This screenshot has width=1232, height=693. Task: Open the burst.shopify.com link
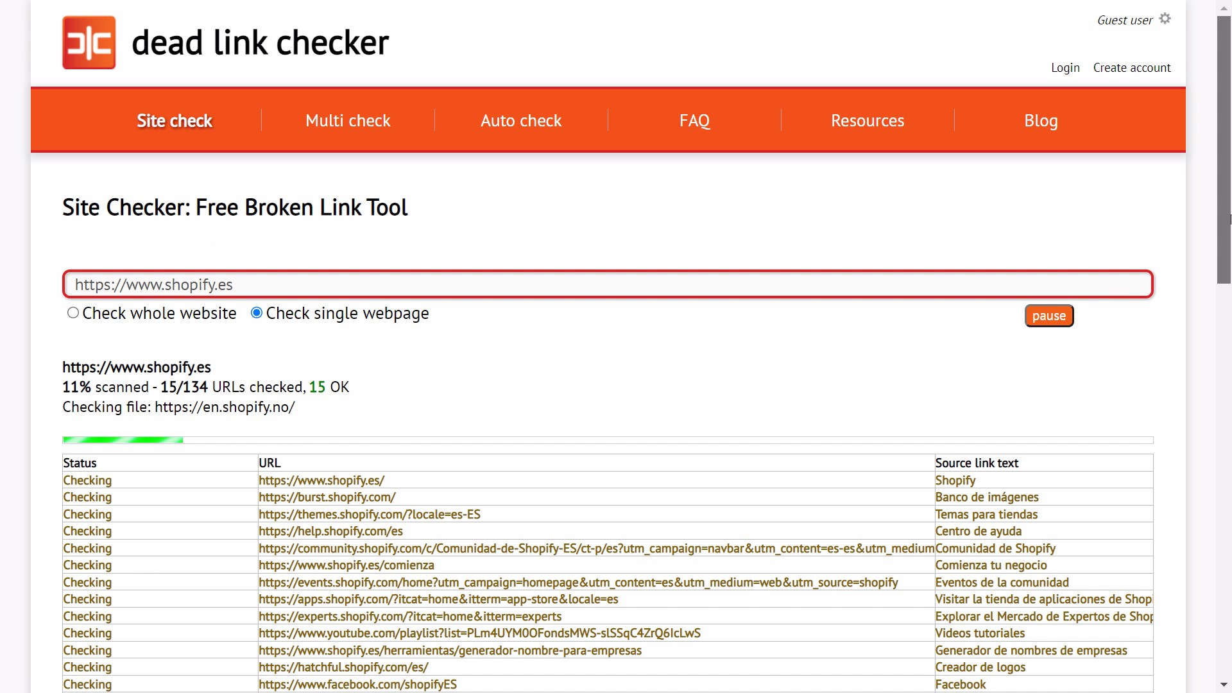point(327,497)
